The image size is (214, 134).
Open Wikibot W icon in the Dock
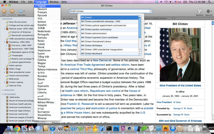180,128
